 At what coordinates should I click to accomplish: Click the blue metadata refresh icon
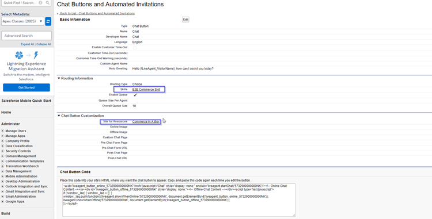[x=48, y=21]
